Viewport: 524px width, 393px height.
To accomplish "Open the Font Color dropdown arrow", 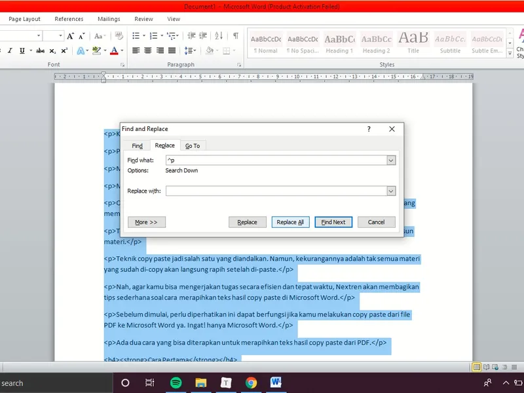I will click(121, 51).
